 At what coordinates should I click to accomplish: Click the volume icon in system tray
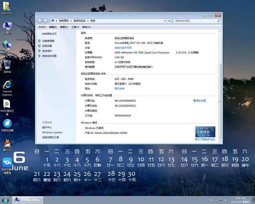[x=227, y=200]
